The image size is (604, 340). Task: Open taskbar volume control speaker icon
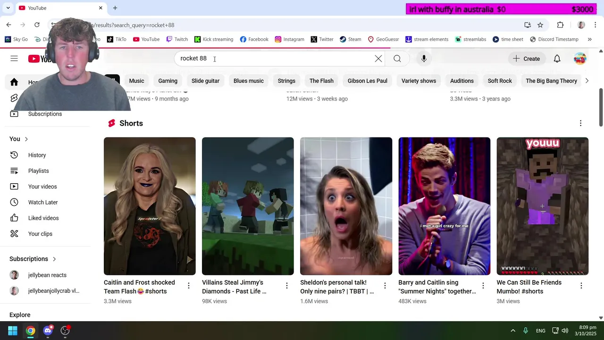[565, 331]
